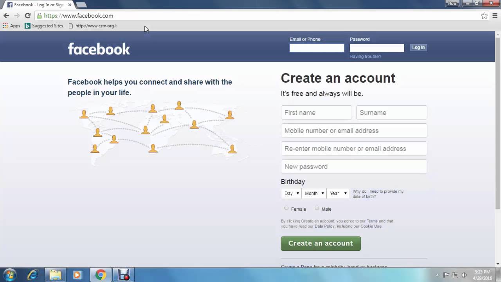Open the Data Policy link
The height and width of the screenshot is (282, 501).
tap(324, 226)
